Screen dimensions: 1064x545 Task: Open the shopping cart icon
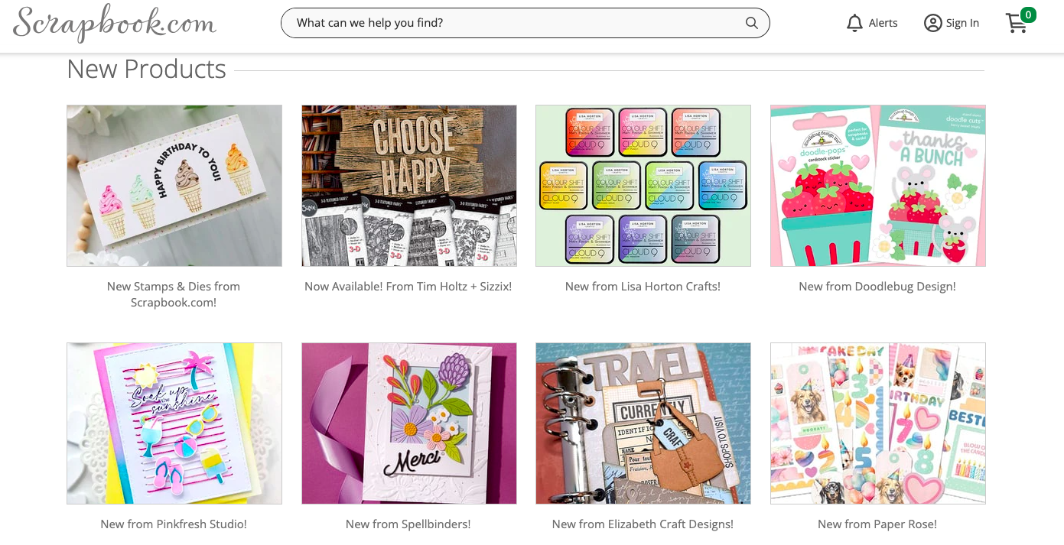(1016, 24)
